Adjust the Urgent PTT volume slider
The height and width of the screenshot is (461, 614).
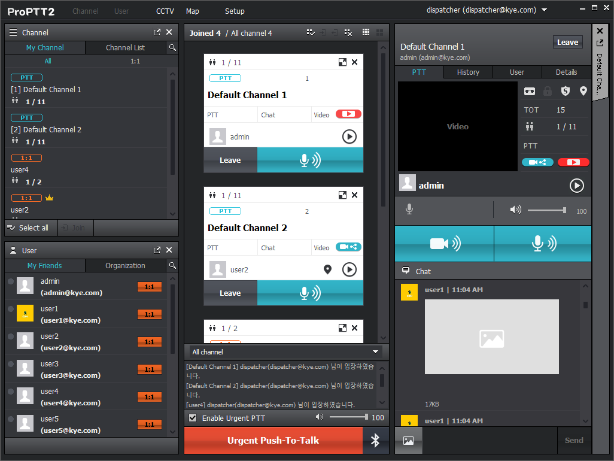point(348,417)
